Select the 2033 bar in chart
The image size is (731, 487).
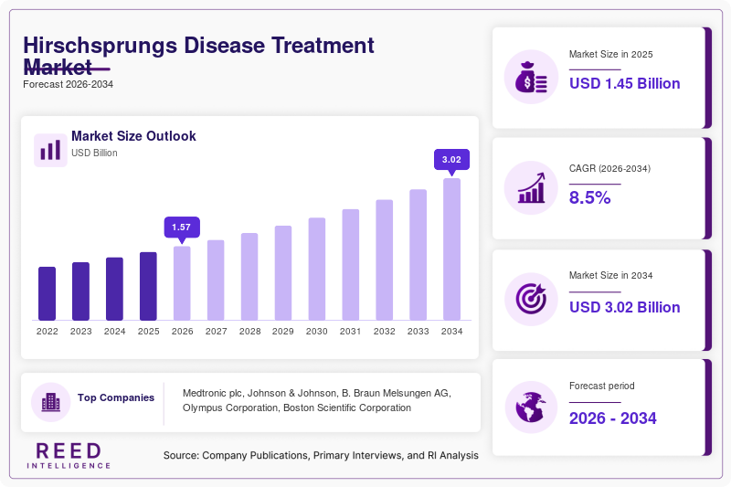418,255
